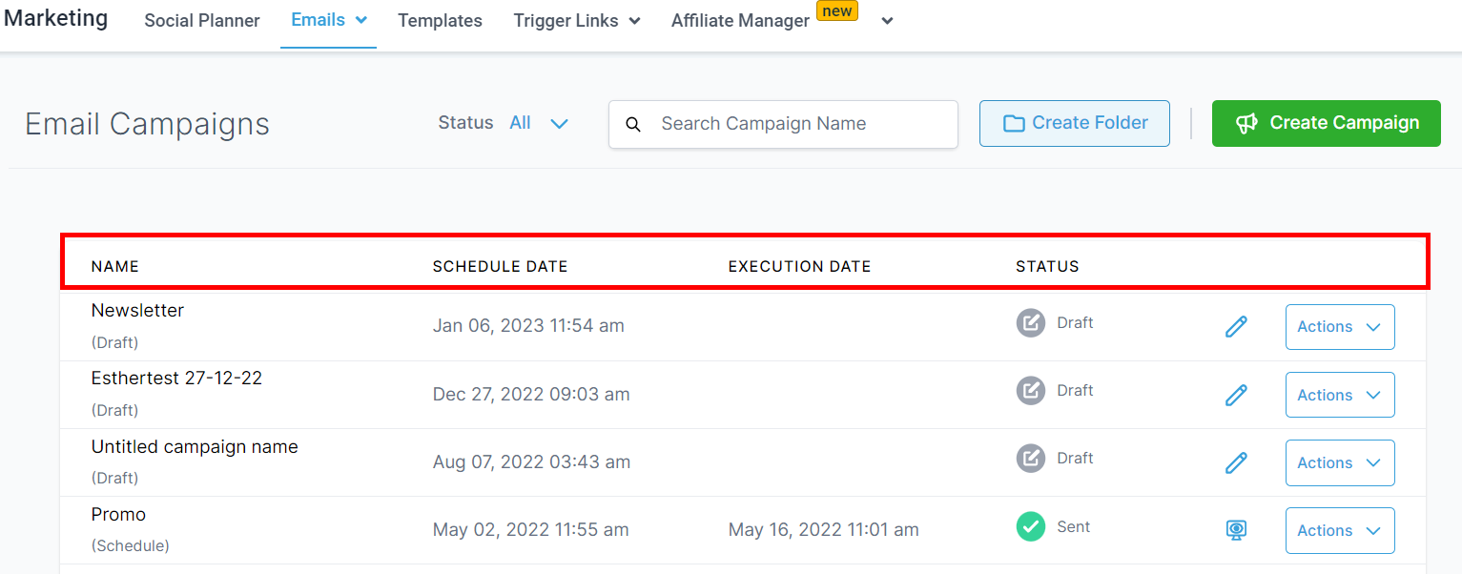Expand the Actions dropdown for Untitled campaign name
The width and height of the screenshot is (1462, 574).
[x=1339, y=462]
